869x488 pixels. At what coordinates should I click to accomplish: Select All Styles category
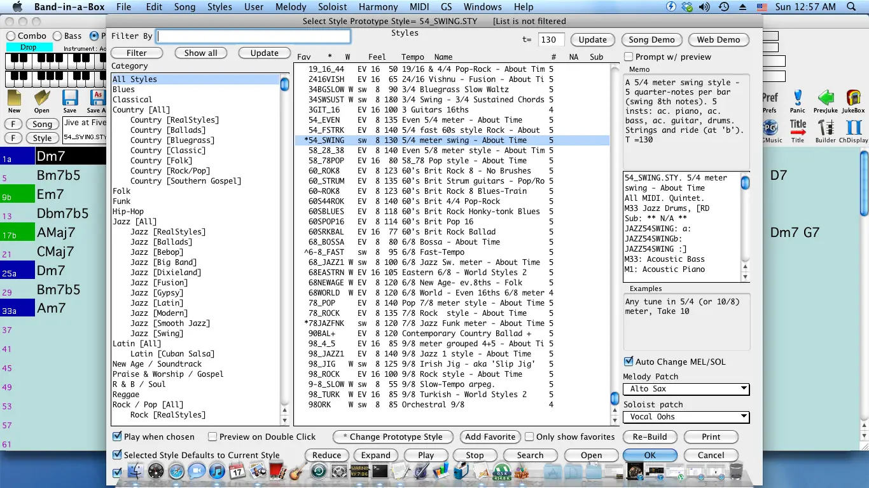(195, 79)
